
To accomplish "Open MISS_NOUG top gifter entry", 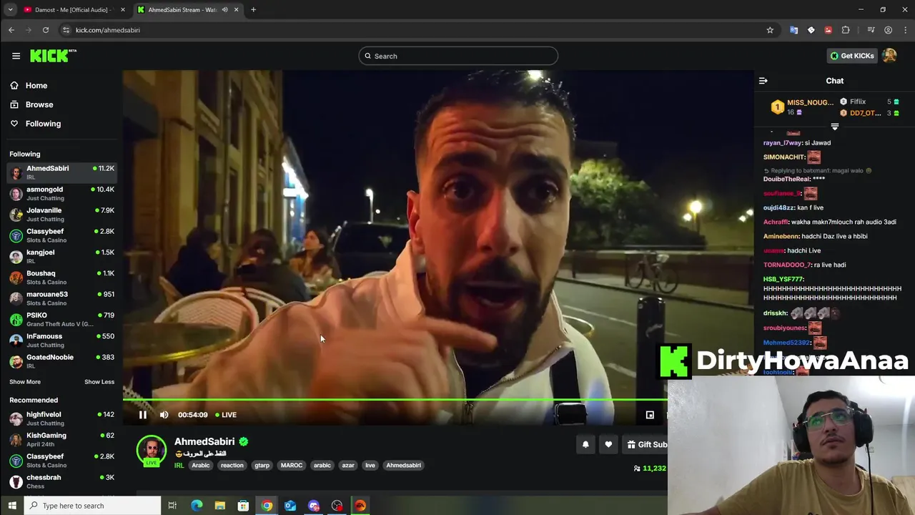I will (803, 107).
